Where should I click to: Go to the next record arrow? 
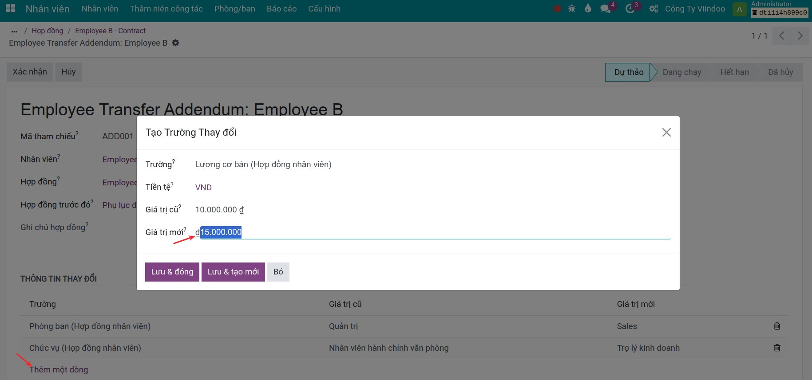800,35
